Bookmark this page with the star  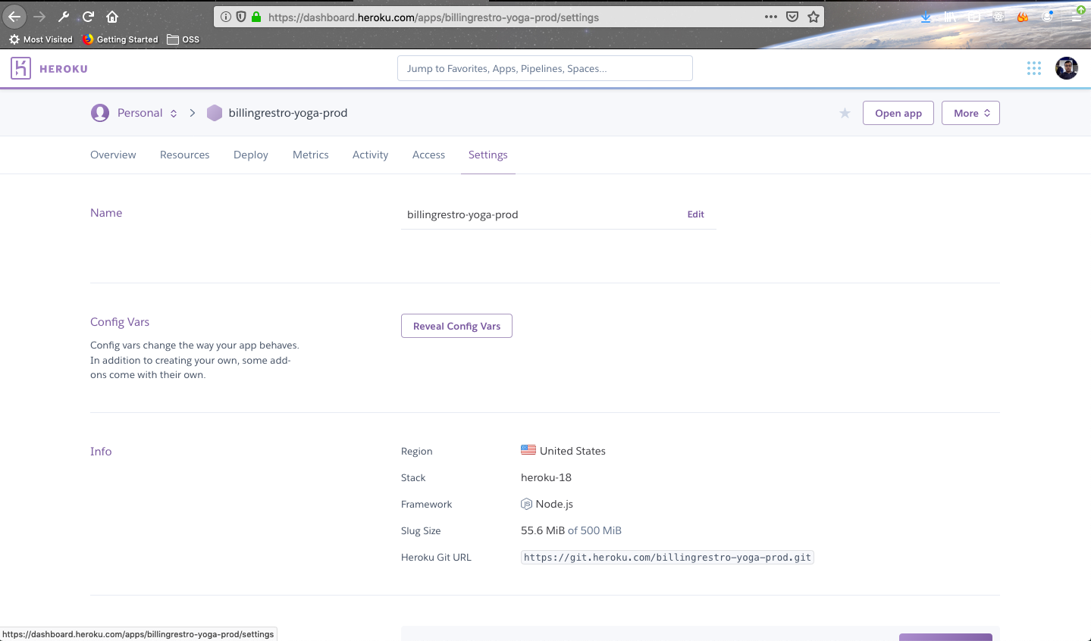click(x=814, y=17)
